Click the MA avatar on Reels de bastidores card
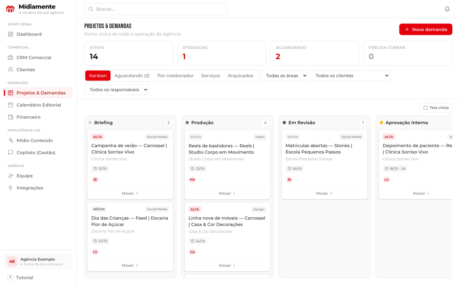The width and height of the screenshot is (460, 287). (x=192, y=180)
